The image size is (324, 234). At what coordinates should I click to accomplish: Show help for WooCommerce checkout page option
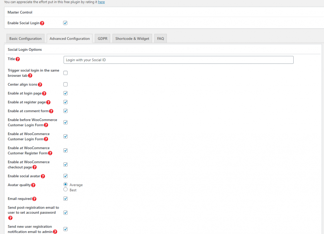click(34, 167)
